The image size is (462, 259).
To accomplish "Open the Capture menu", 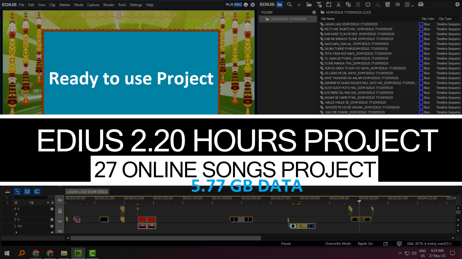I will [x=93, y=5].
